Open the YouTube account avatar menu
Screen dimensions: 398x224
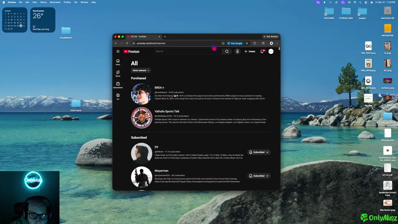(x=271, y=51)
